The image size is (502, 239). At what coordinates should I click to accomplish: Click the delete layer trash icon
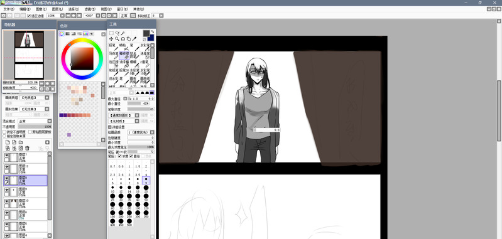pos(27,148)
